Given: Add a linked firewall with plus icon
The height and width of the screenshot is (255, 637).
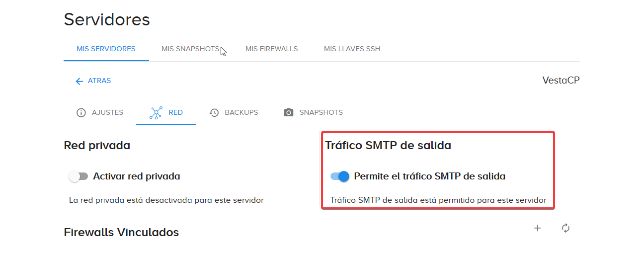Looking at the screenshot, I should click(x=537, y=228).
